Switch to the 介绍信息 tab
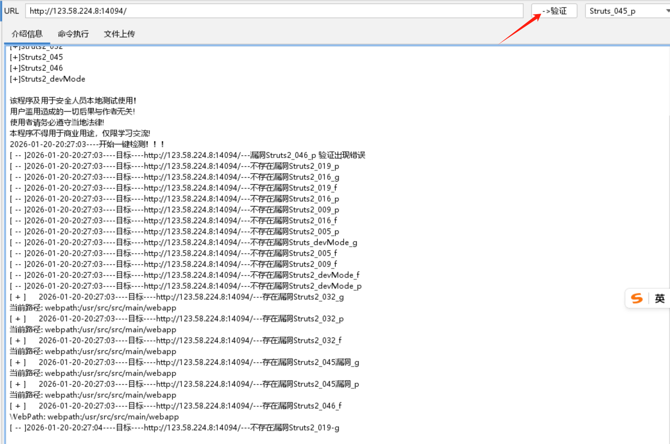Screen dimensions: 670x444 (x=27, y=34)
